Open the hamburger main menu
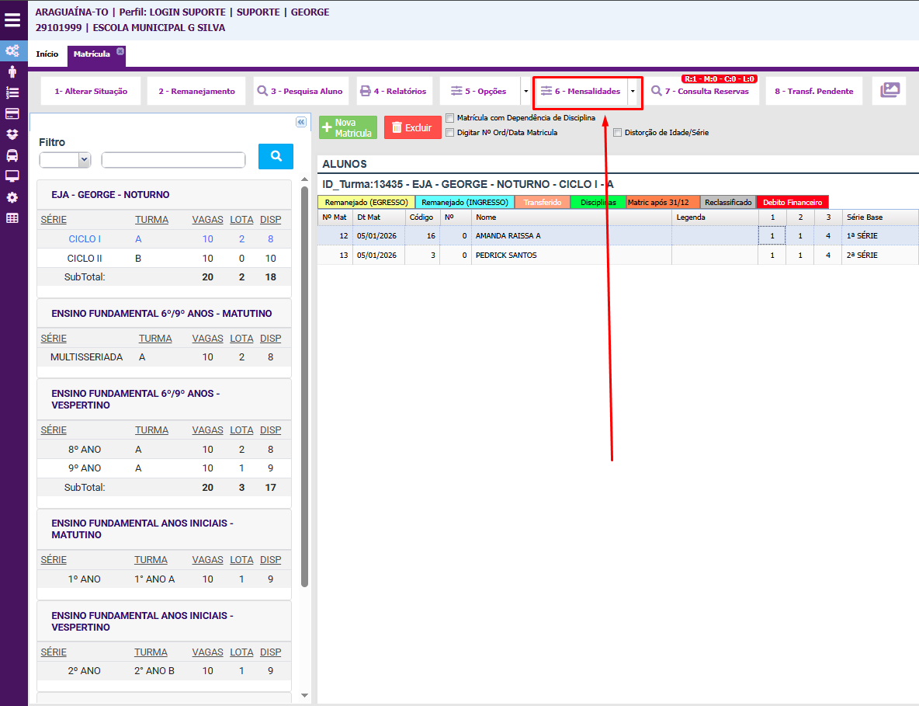 click(x=12, y=20)
